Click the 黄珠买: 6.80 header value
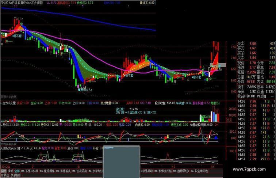 [x=147, y=3]
